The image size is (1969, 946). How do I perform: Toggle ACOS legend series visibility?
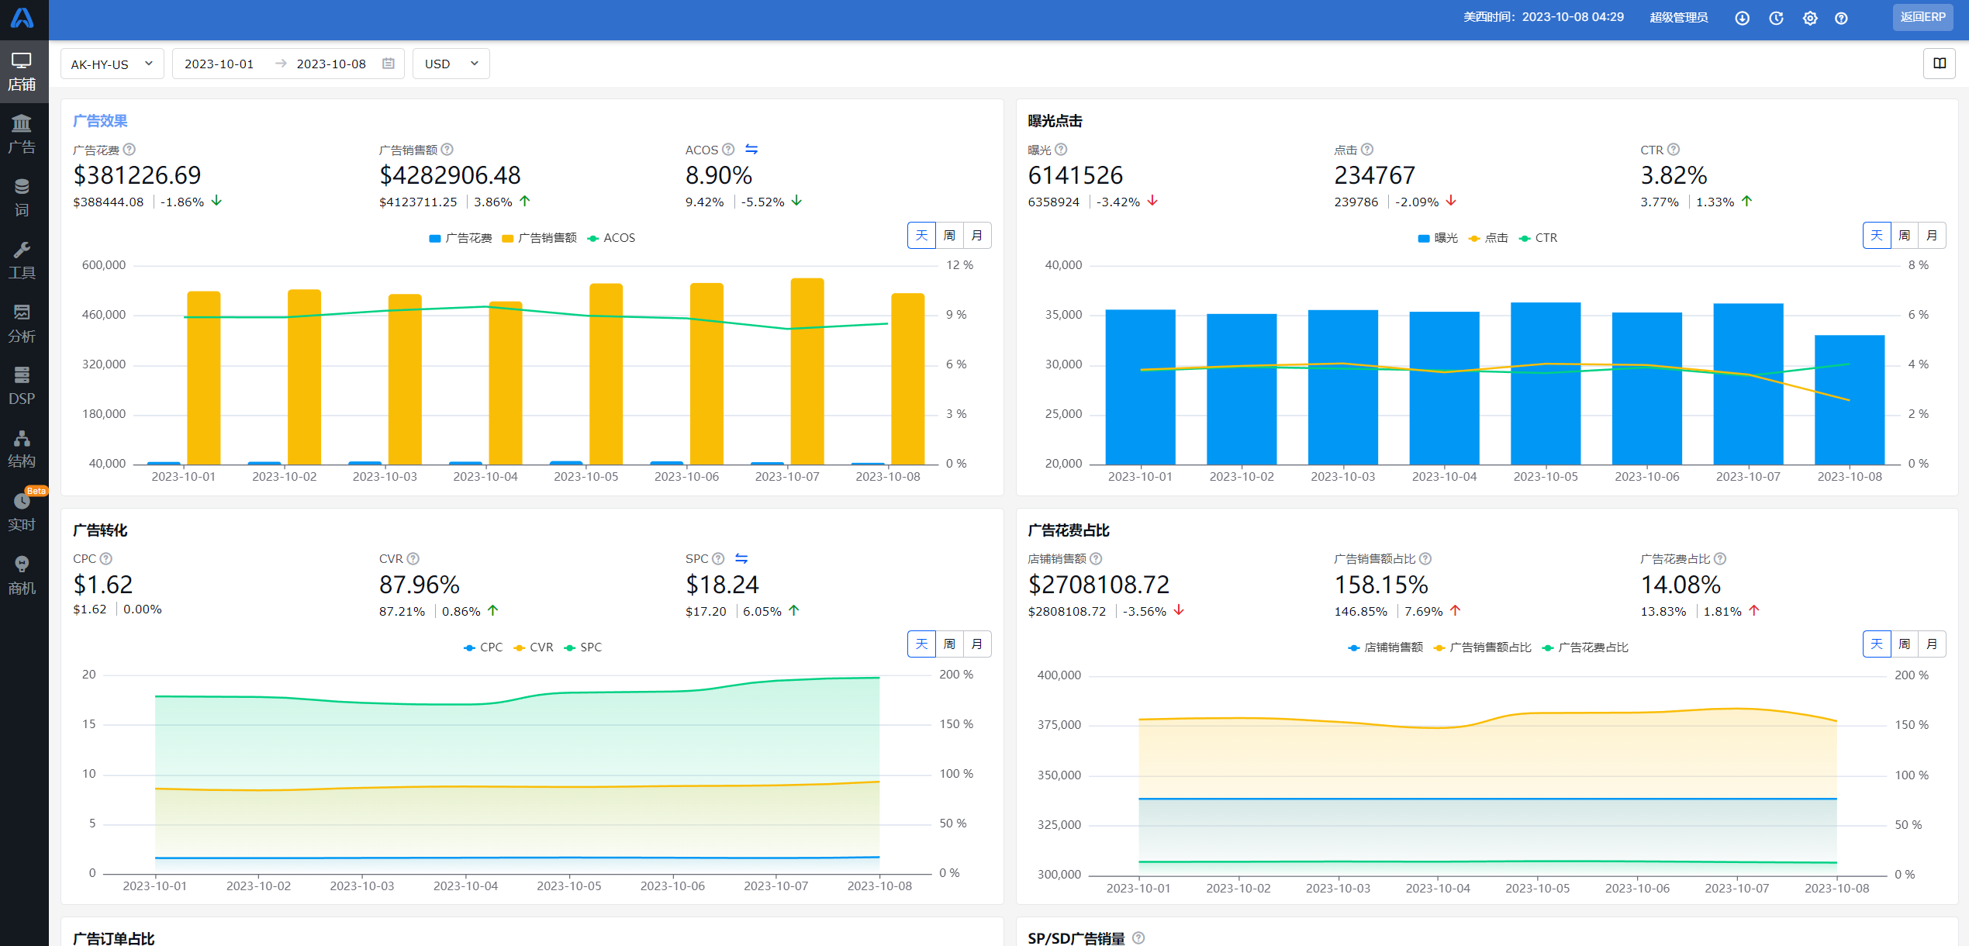pyautogui.click(x=611, y=238)
